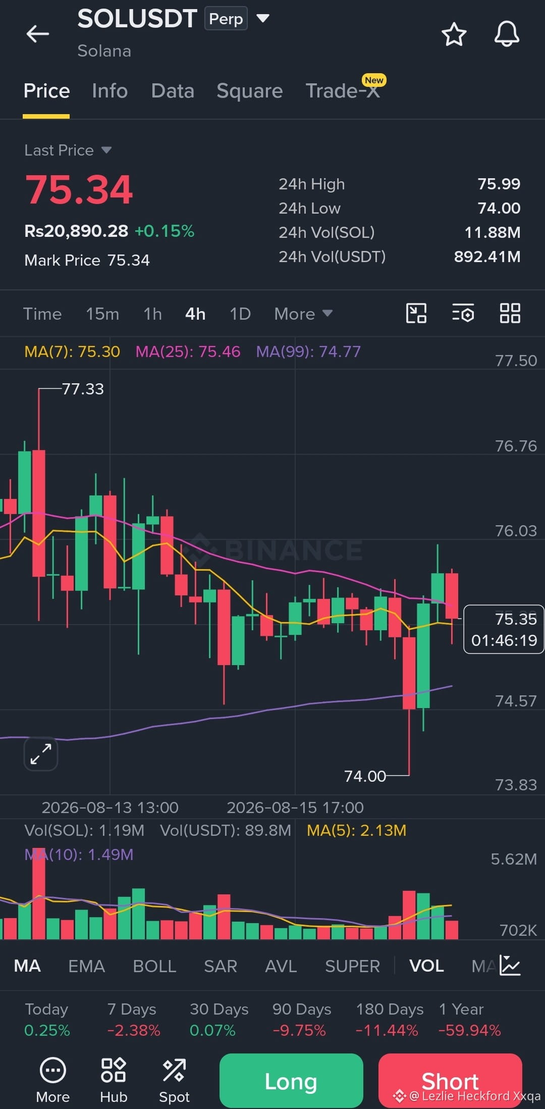Select the 1h interval

[152, 314]
